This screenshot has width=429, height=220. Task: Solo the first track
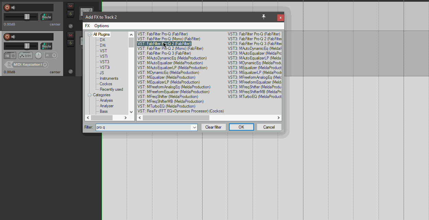tap(70, 14)
